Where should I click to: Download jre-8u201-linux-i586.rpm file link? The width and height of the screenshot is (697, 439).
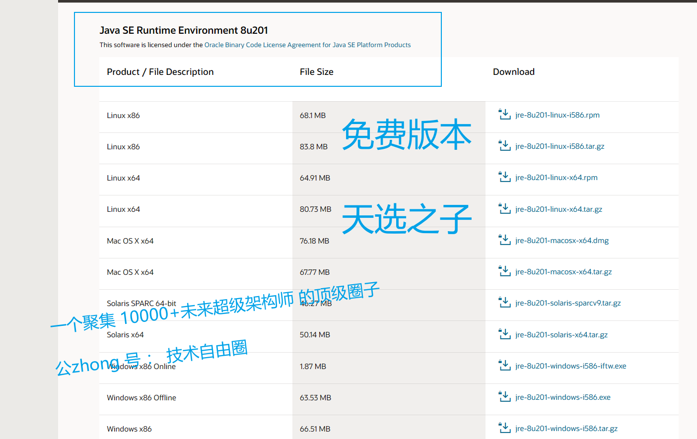click(x=558, y=115)
